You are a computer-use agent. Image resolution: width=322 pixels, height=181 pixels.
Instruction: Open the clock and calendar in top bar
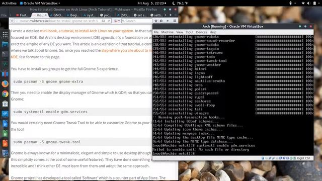point(152,3)
